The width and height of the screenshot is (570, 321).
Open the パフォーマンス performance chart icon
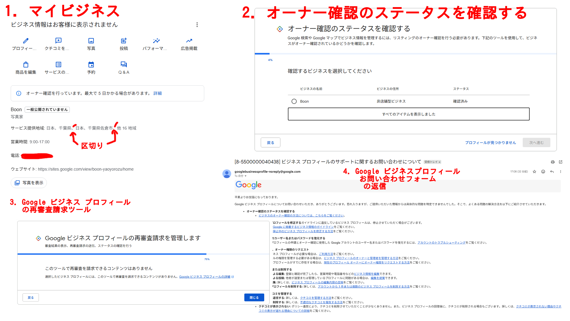[x=156, y=41]
